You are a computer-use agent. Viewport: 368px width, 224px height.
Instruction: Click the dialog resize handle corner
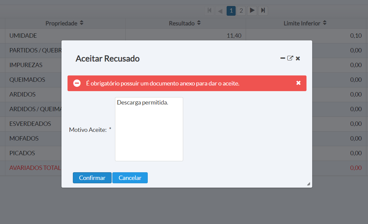(x=308, y=184)
